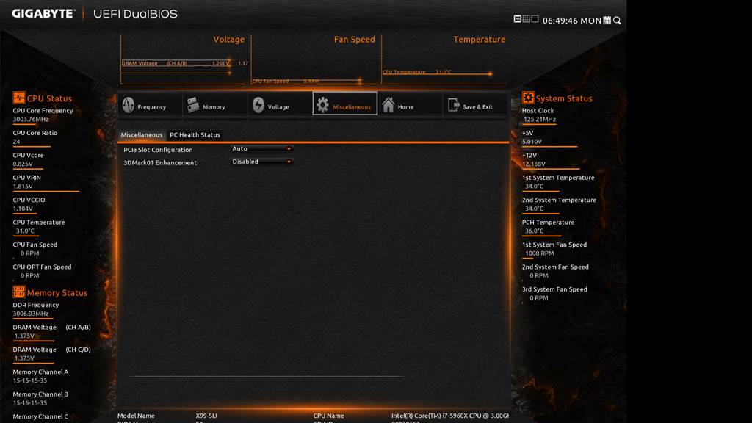Choose the window layout icon
This screenshot has width=752, height=423.
coord(535,19)
